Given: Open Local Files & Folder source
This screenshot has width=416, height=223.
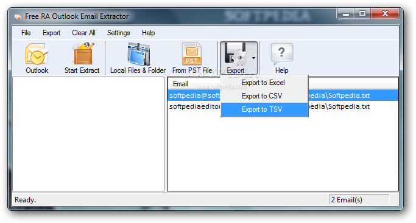Looking at the screenshot, I should (138, 54).
